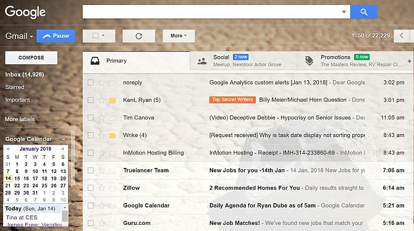Star the Zillow email
The image size is (414, 231).
[x=102, y=188]
